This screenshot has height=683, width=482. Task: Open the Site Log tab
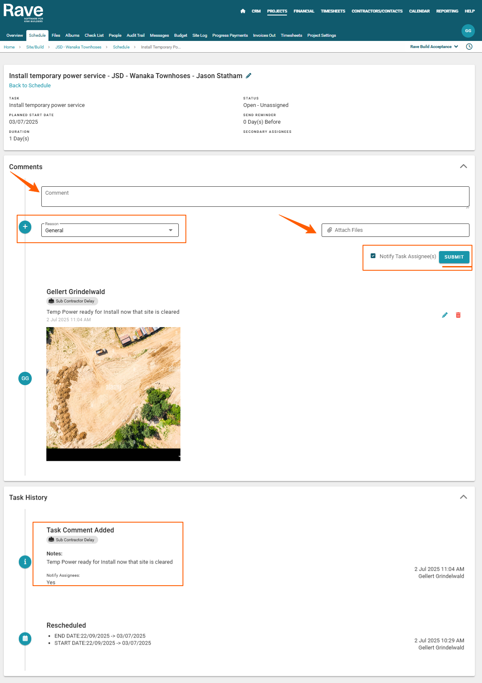point(200,36)
